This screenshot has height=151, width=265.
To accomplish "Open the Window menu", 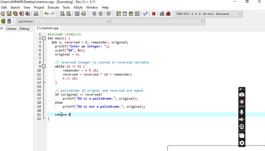I will [92, 7].
